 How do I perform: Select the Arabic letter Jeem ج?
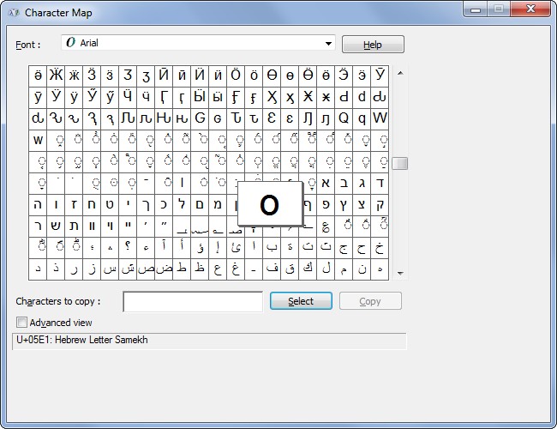click(x=344, y=247)
